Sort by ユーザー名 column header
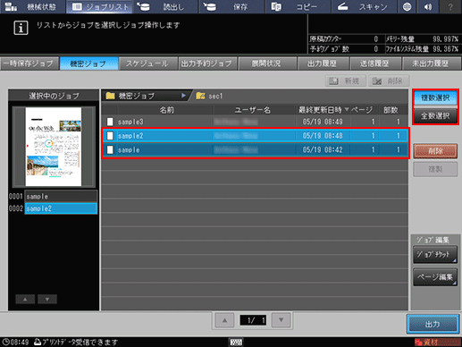This screenshot has height=347, width=462. pos(253,110)
